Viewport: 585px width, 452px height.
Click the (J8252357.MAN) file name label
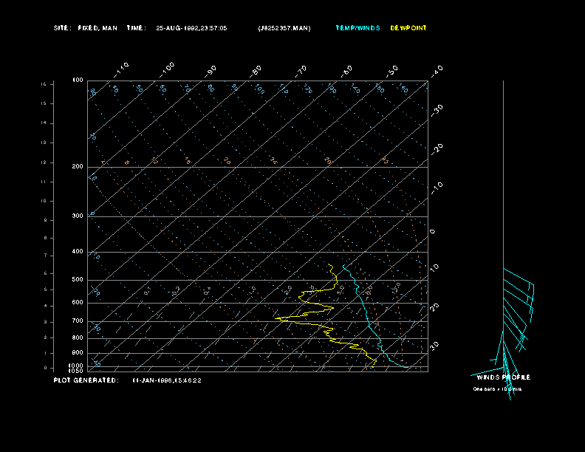point(284,28)
